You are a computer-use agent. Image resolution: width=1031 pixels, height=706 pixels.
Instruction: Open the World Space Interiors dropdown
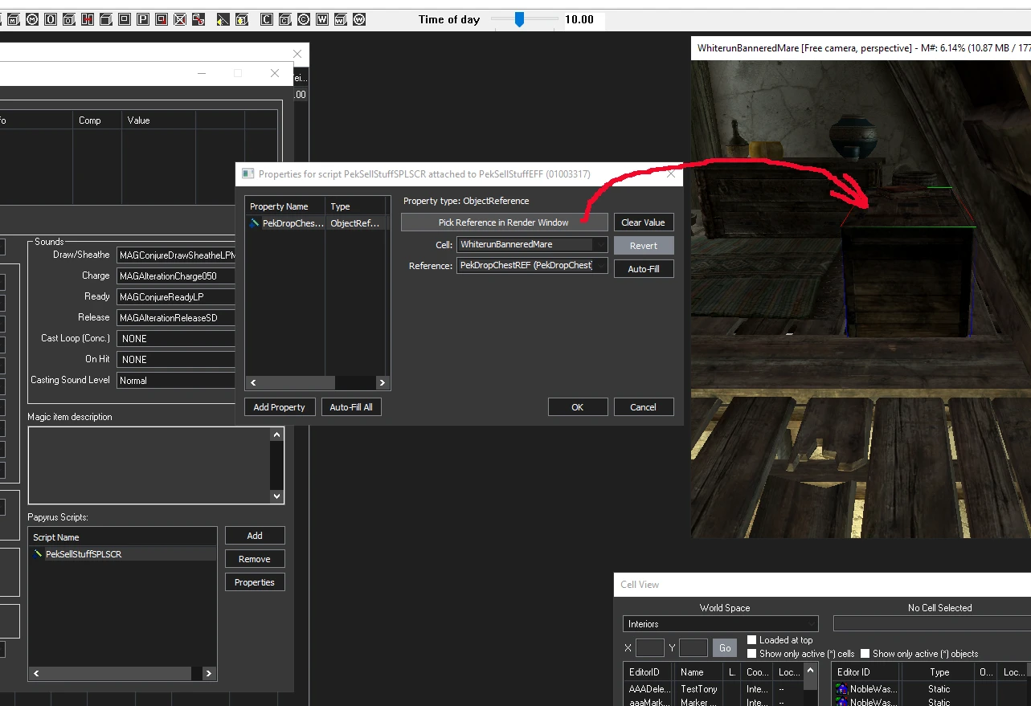click(x=720, y=624)
